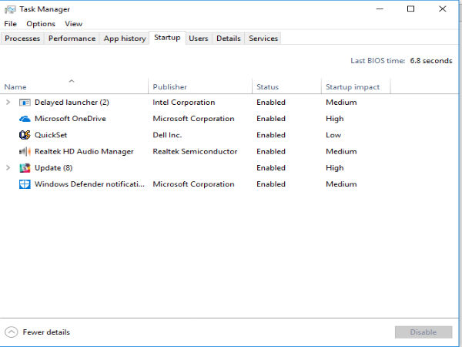This screenshot has width=462, height=347.
Task: Click the Microsoft OneDrive cloud icon
Action: click(x=25, y=119)
